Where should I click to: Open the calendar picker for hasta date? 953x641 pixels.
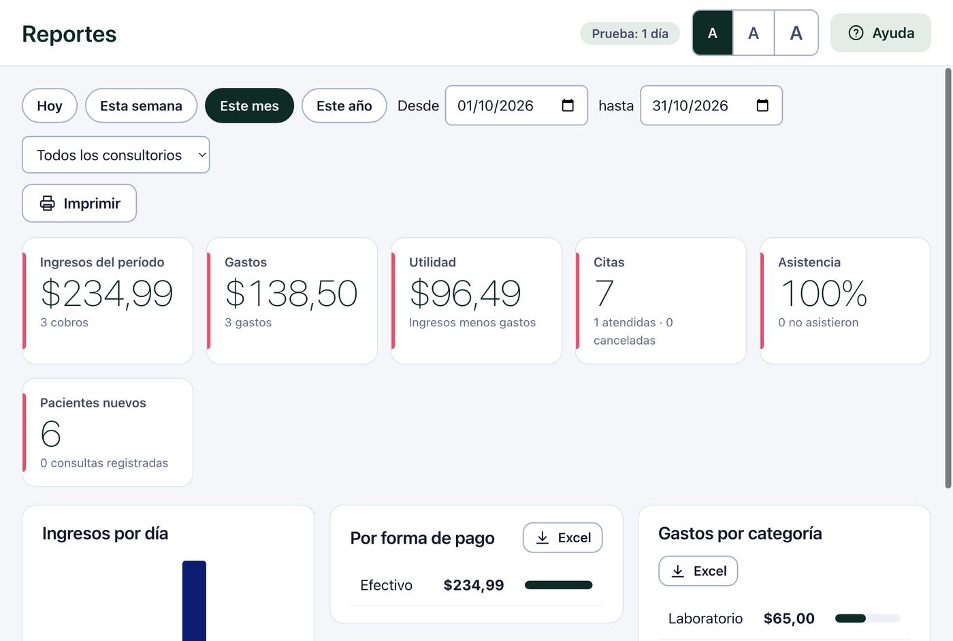tap(762, 106)
